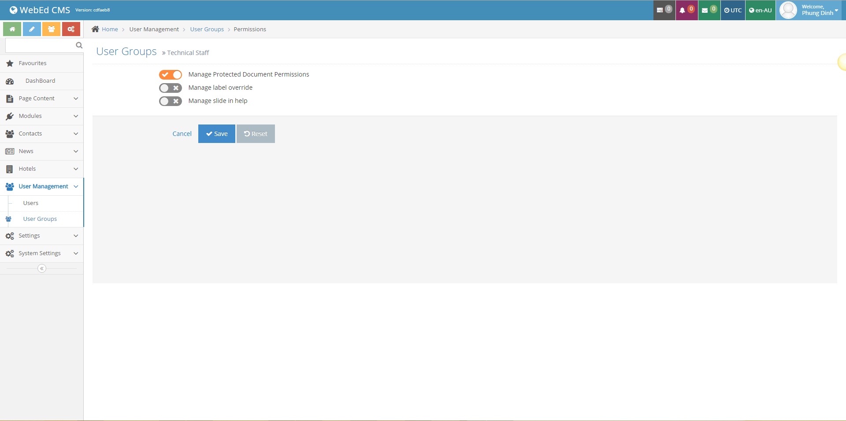The width and height of the screenshot is (846, 421).
Task: Expand the Modules sidebar section
Action: click(x=42, y=116)
